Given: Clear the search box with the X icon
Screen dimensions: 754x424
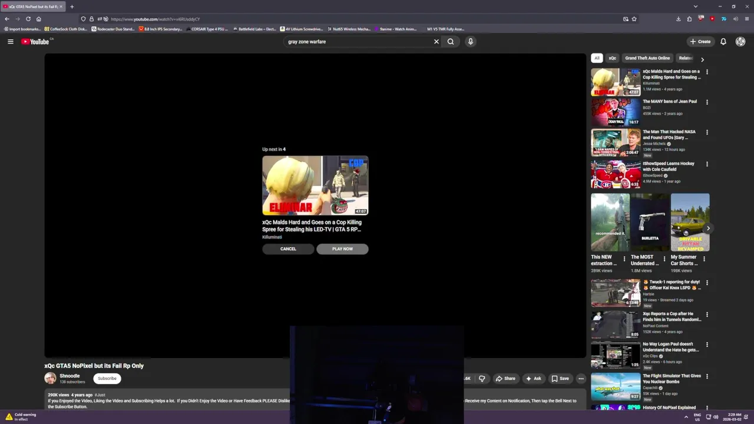Looking at the screenshot, I should [x=436, y=41].
